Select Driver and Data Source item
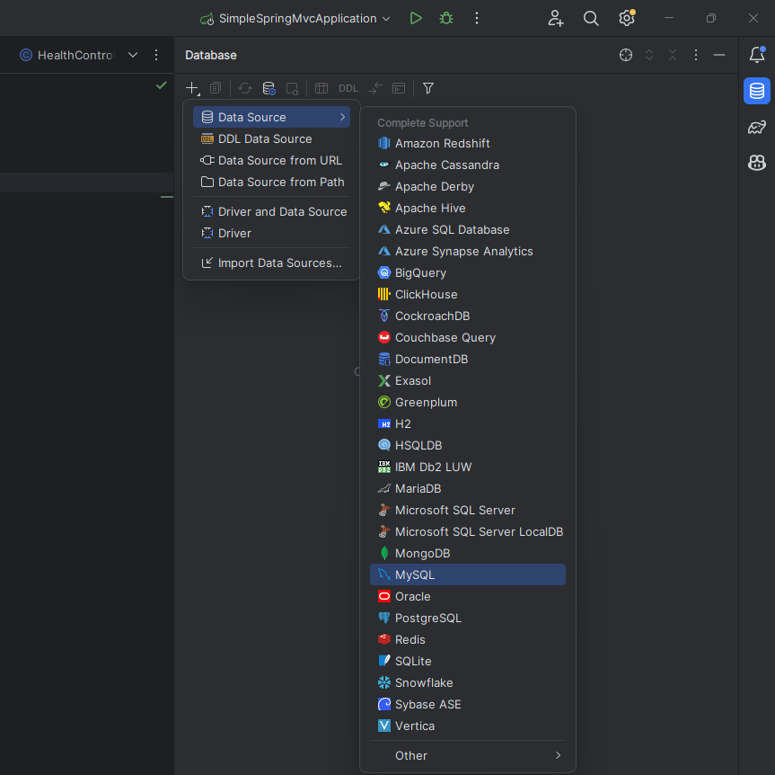This screenshot has width=775, height=775. point(271,211)
